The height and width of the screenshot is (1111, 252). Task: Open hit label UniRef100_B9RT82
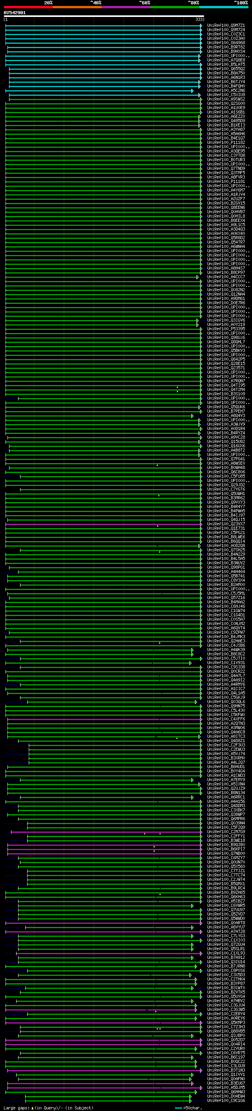tap(226, 47)
